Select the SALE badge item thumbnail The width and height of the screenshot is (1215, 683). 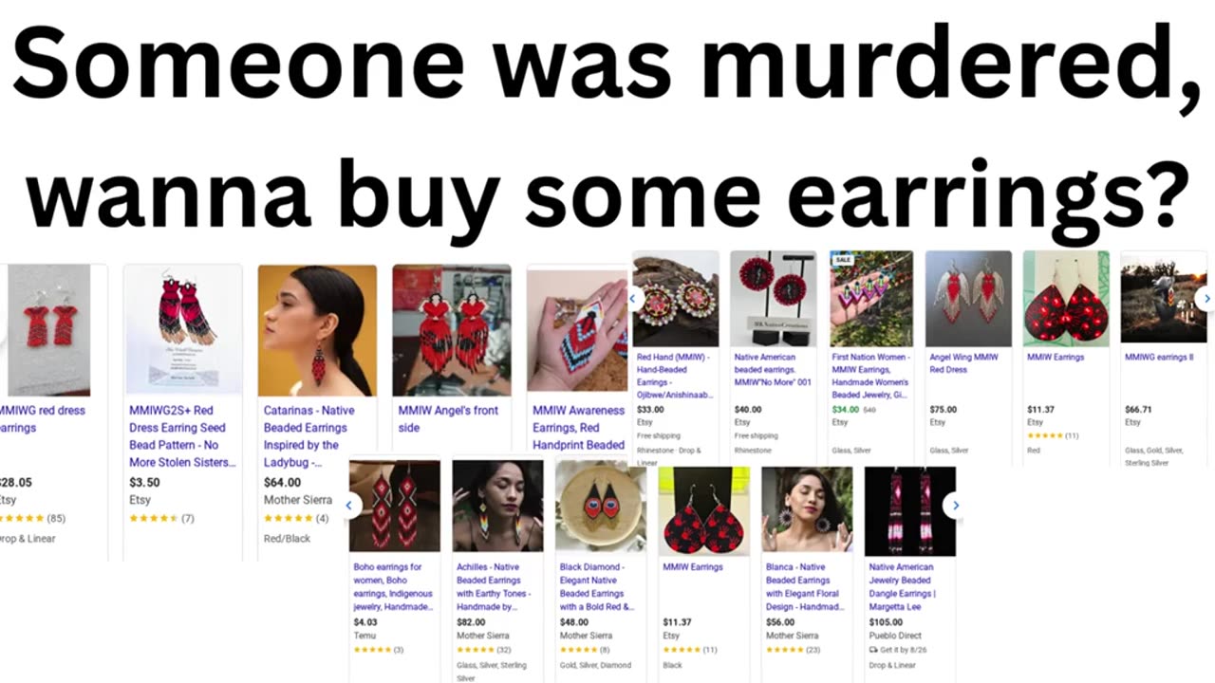point(870,299)
